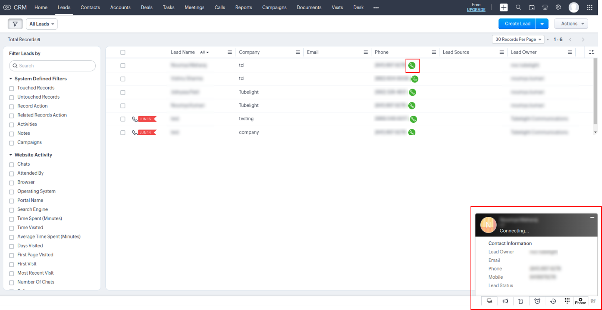This screenshot has height=310, width=602.
Task: Open the settings gear in the top bar
Action: pos(558,7)
